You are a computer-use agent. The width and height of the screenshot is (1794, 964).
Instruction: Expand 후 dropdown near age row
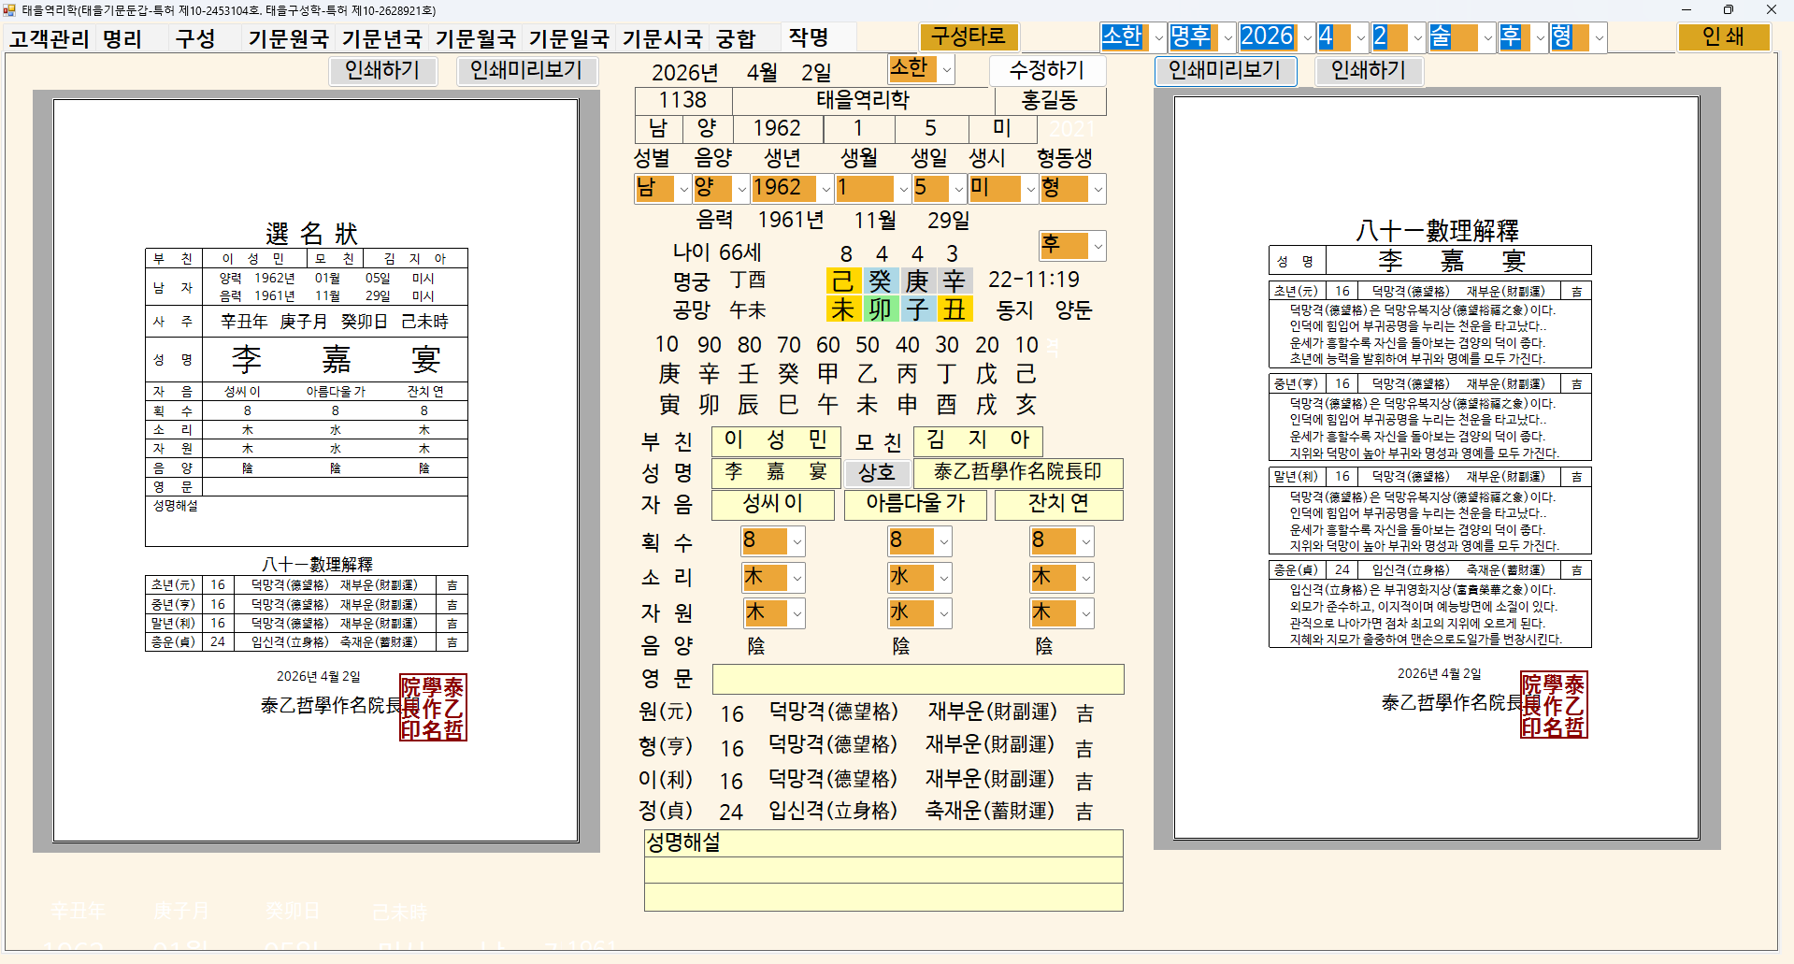pyautogui.click(x=1098, y=246)
